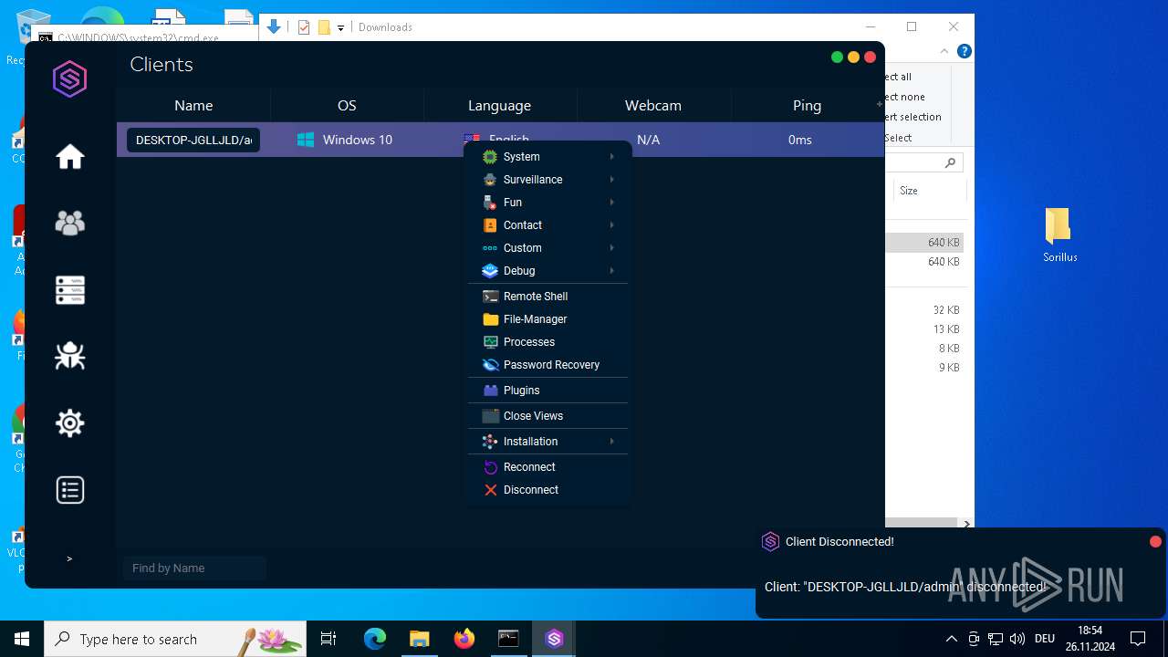Image resolution: width=1168 pixels, height=657 pixels.
Task: Click the Sorillus logo icon
Action: tap(70, 79)
